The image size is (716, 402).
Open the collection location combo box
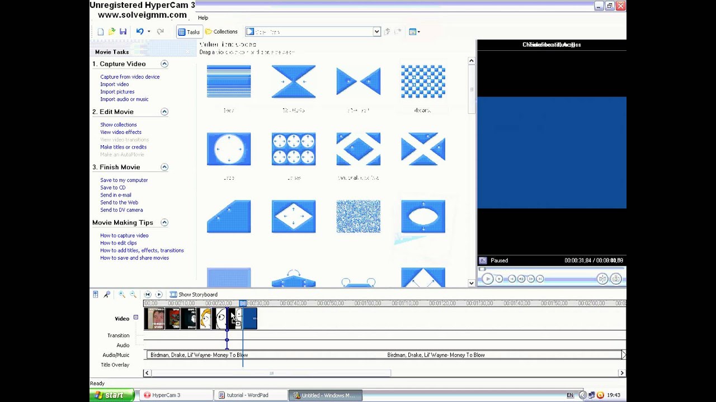(313, 32)
